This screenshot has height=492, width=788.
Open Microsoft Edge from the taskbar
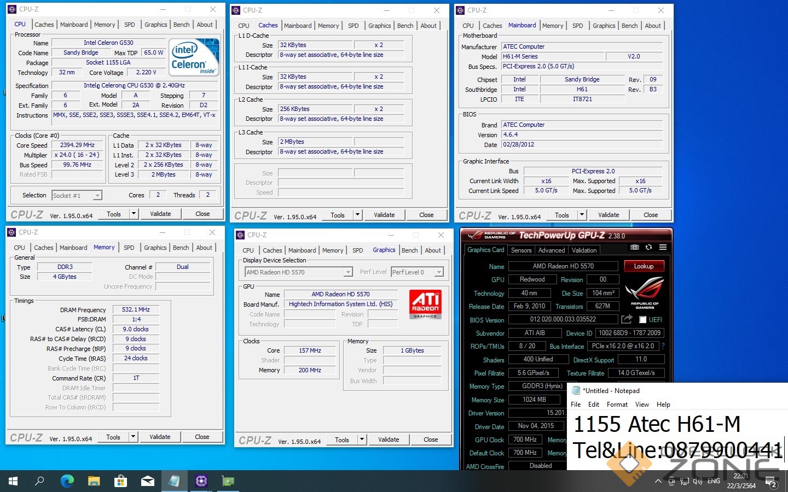(67, 481)
